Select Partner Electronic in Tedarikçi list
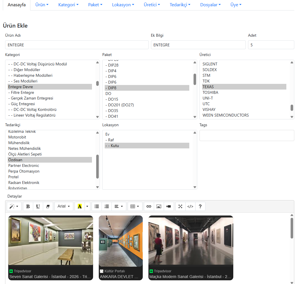The width and height of the screenshot is (296, 284). [24, 165]
